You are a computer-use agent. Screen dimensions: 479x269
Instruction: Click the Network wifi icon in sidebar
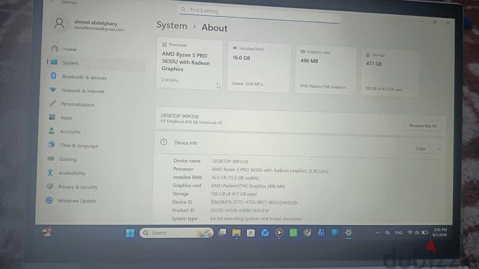(x=53, y=90)
